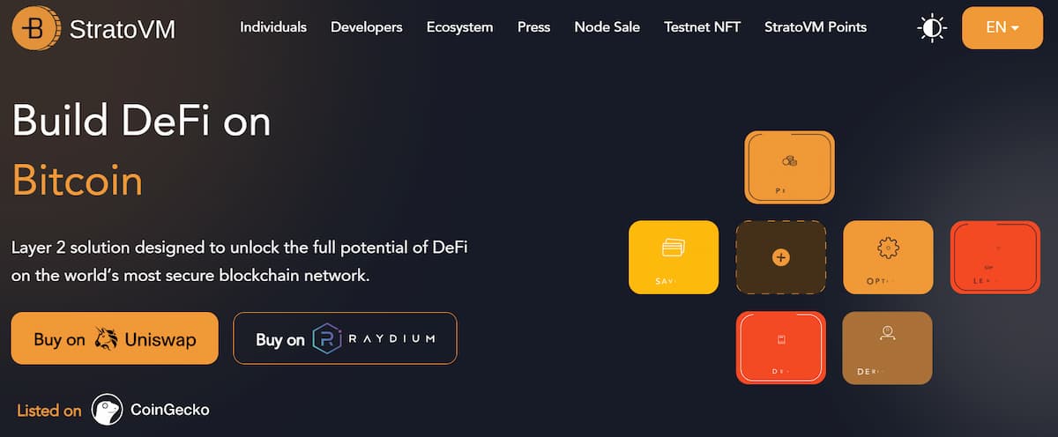Select the red tile at the bottom

point(780,347)
